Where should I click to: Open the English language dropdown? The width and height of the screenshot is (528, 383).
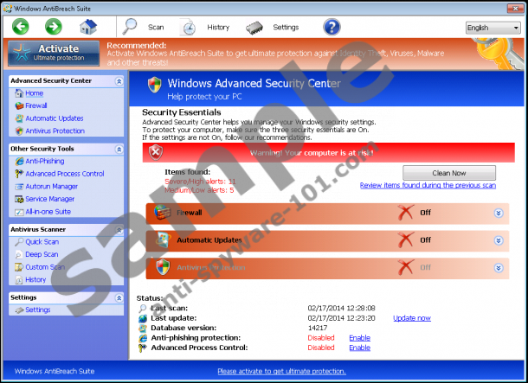tap(493, 28)
